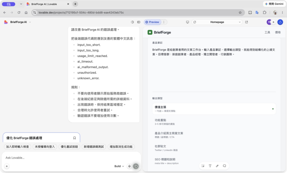287x173 pixels.
Task: Refresh the preview pane
Action: click(195, 22)
